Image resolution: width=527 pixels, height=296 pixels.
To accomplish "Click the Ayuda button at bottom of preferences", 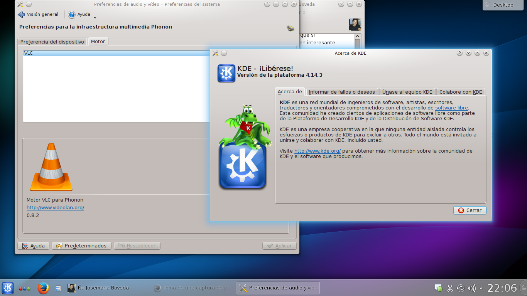I will pyautogui.click(x=34, y=246).
